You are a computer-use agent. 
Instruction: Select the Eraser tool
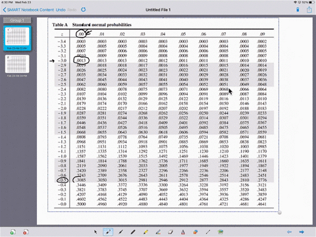tap(171, 232)
